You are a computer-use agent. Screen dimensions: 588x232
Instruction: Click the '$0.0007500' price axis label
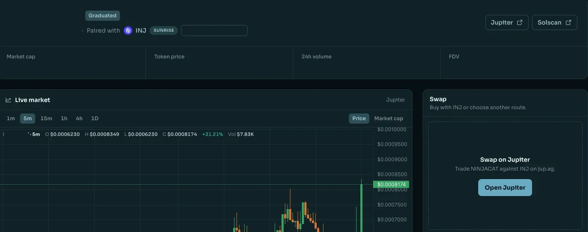(x=392, y=205)
